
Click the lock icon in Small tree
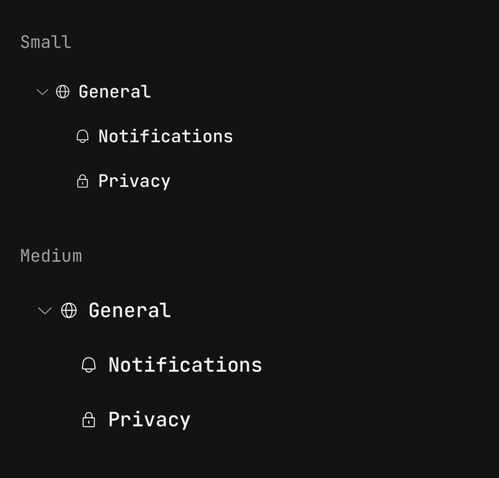tap(82, 181)
